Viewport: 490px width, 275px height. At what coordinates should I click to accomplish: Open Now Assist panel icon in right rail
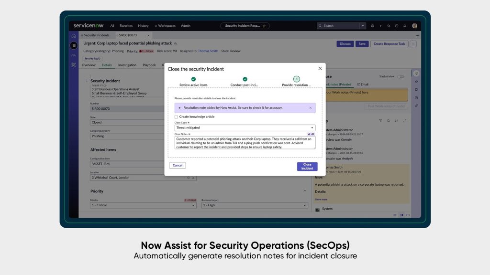(x=416, y=73)
